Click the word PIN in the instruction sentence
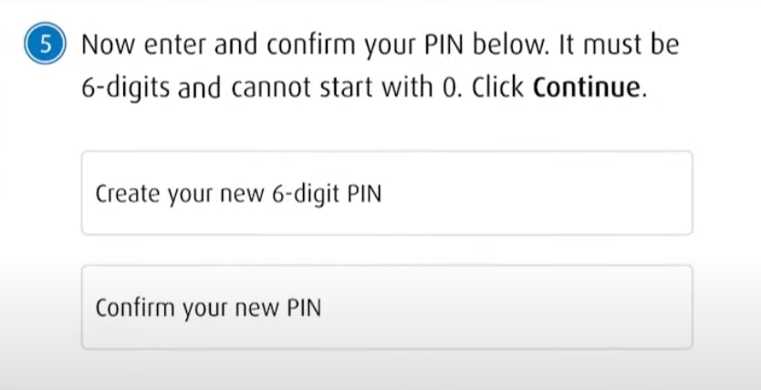 pos(440,46)
